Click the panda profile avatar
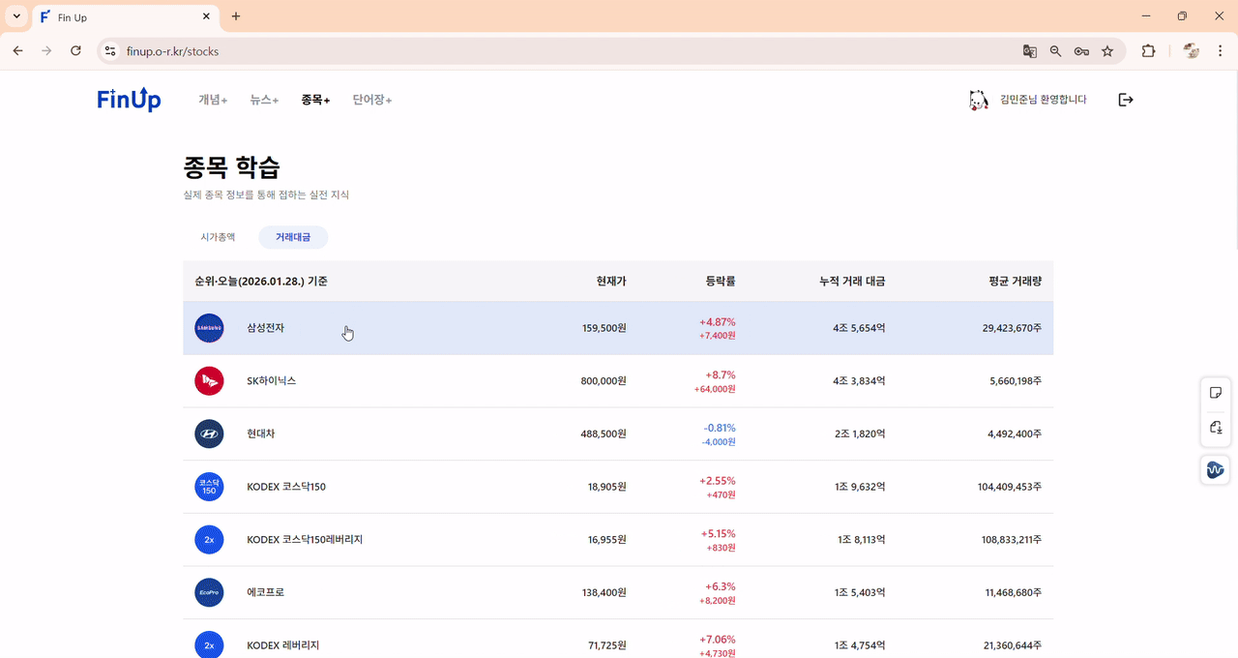 [979, 100]
